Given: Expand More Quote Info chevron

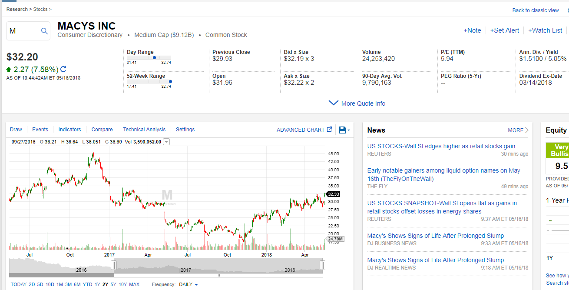Looking at the screenshot, I should click(334, 103).
